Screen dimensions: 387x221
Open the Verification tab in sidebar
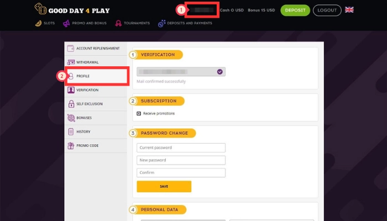click(87, 90)
